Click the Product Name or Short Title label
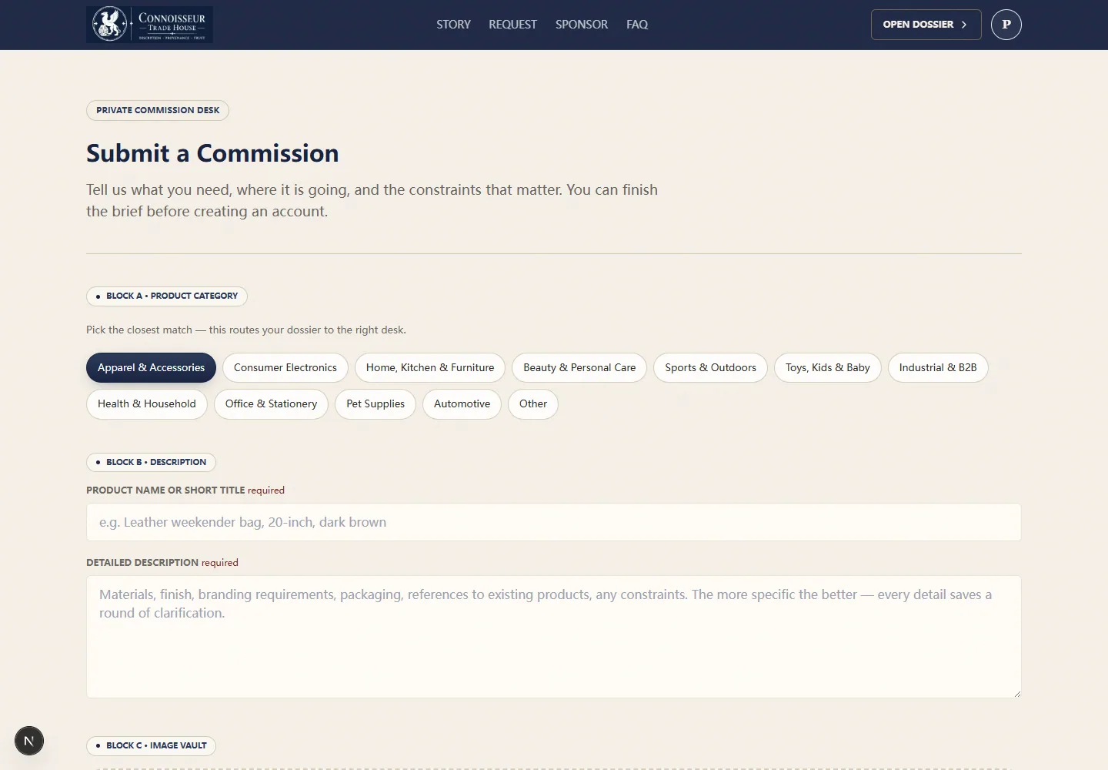The height and width of the screenshot is (770, 1108). (x=165, y=490)
